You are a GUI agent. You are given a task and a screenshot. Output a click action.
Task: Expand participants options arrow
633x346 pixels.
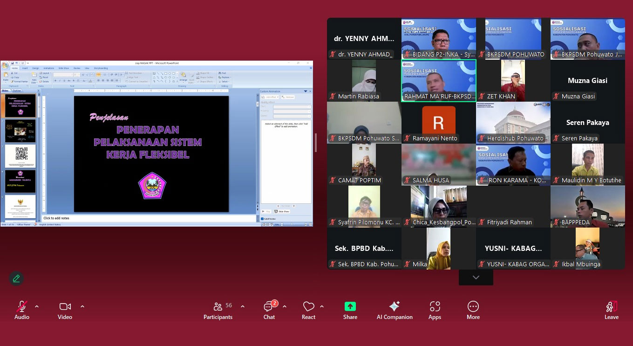click(x=242, y=306)
